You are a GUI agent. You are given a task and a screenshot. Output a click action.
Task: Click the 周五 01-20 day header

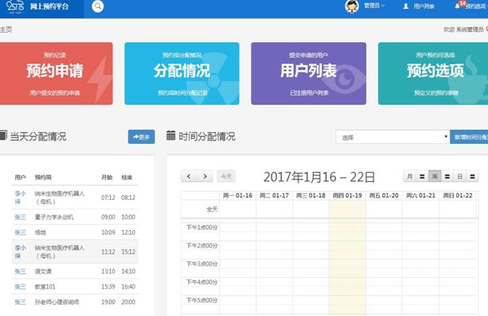pyautogui.click(x=384, y=196)
